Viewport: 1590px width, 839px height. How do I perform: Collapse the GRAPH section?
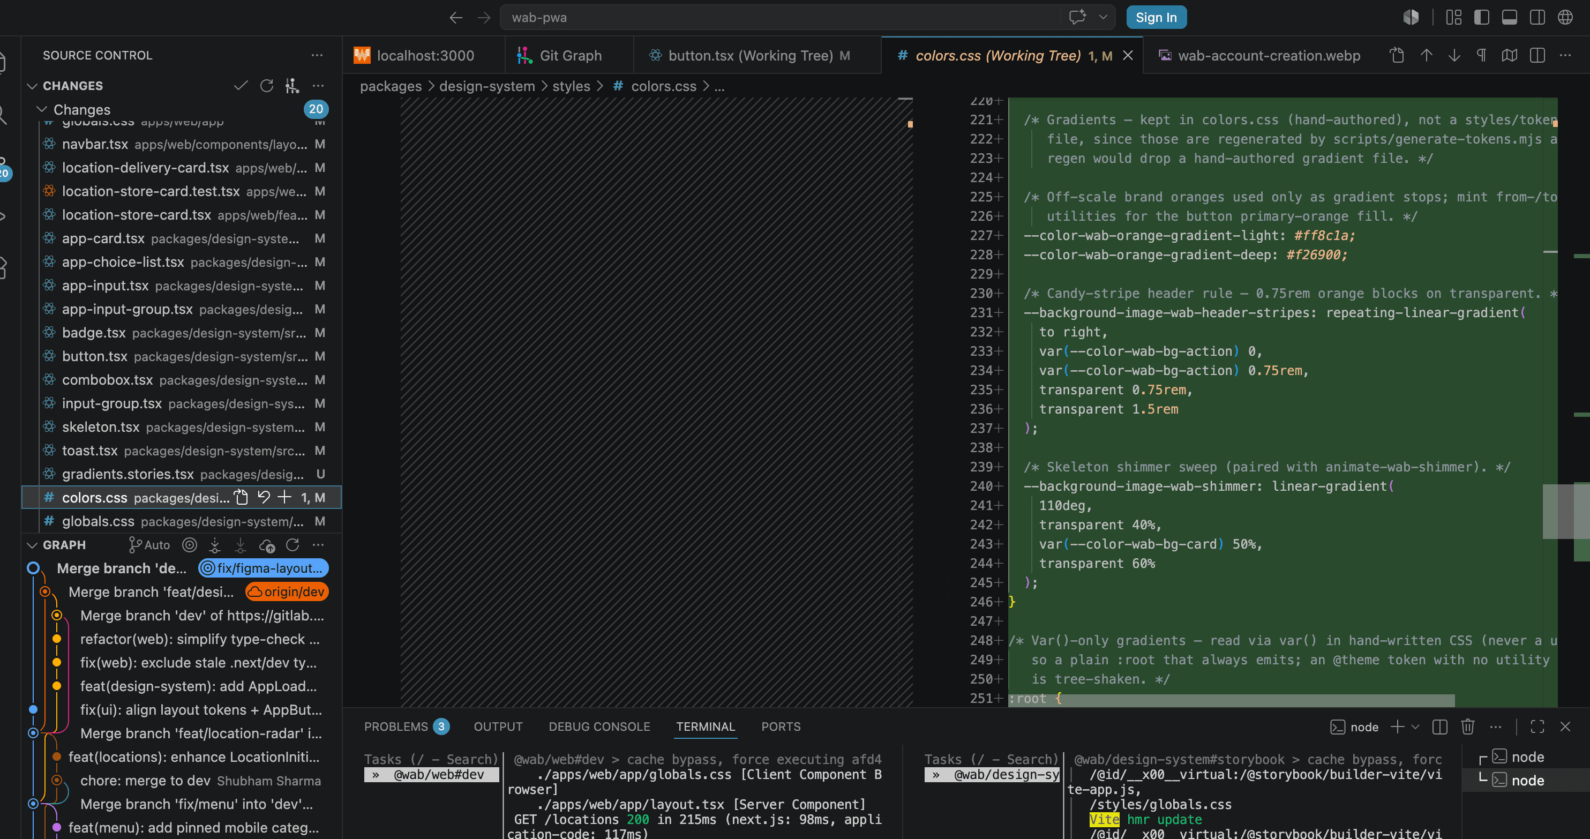pos(32,545)
